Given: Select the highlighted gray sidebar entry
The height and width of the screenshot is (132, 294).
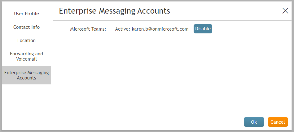Looking at the screenshot, I should tap(26, 75).
